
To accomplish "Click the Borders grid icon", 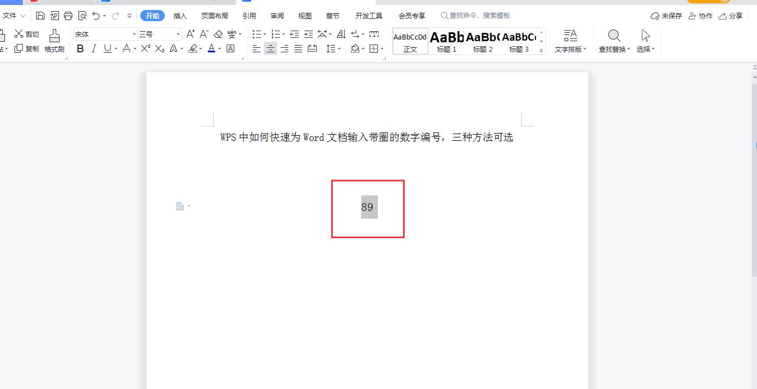I will click(x=374, y=49).
